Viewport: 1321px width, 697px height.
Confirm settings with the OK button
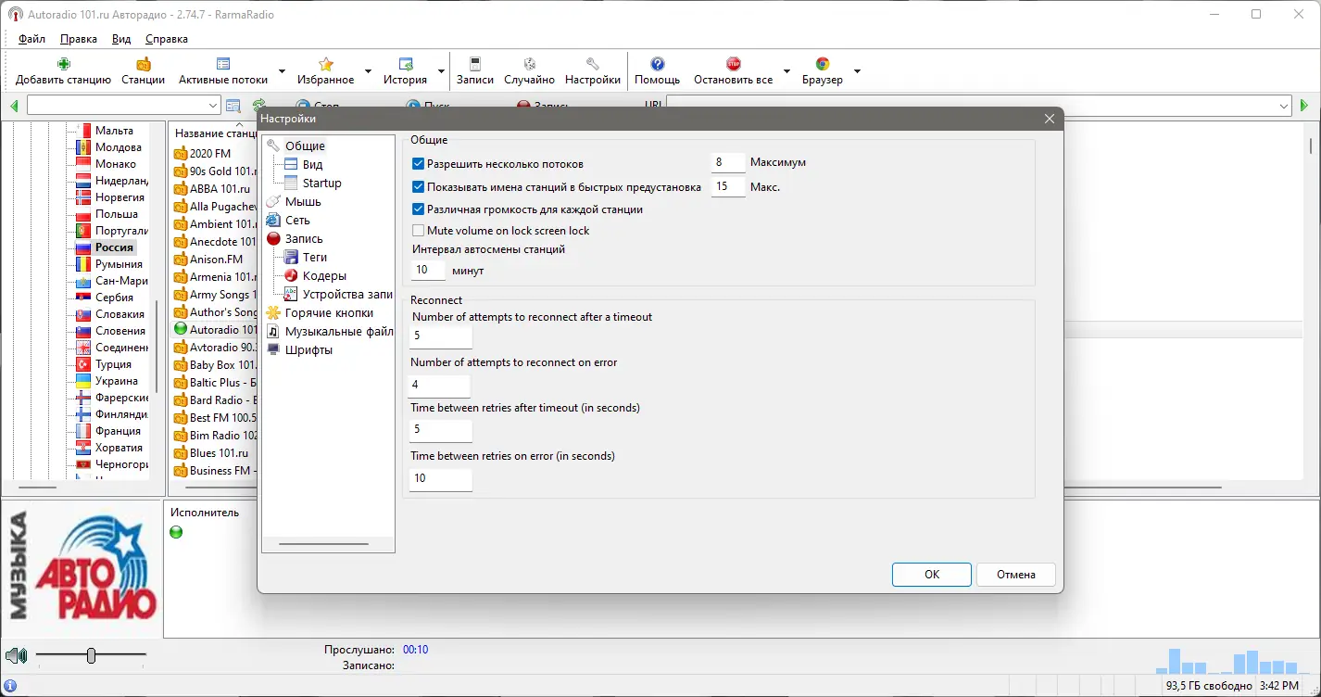pyautogui.click(x=930, y=574)
